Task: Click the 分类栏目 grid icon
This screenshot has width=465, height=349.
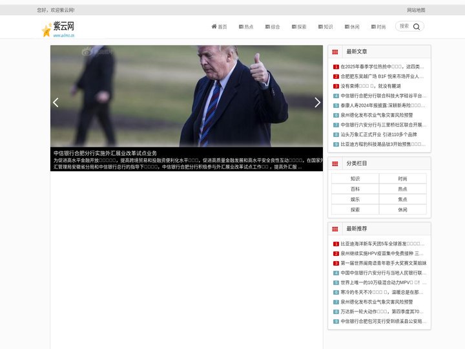Action: [335, 164]
